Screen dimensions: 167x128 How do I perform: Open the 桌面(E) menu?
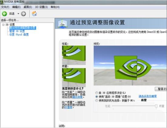(x=28, y=7)
